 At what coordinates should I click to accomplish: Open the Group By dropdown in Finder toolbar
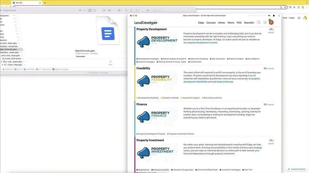point(120,11)
